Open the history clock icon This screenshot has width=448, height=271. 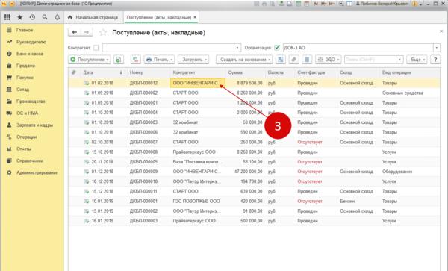32,17
